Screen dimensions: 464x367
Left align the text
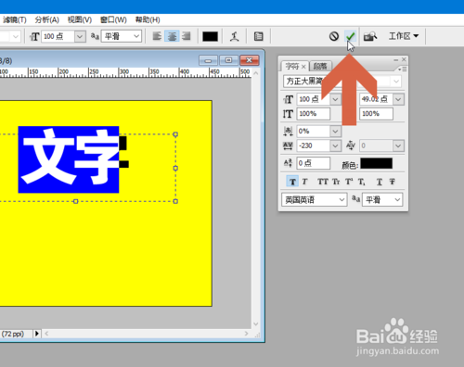157,36
